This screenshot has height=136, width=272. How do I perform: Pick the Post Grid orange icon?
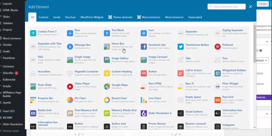coord(218,100)
